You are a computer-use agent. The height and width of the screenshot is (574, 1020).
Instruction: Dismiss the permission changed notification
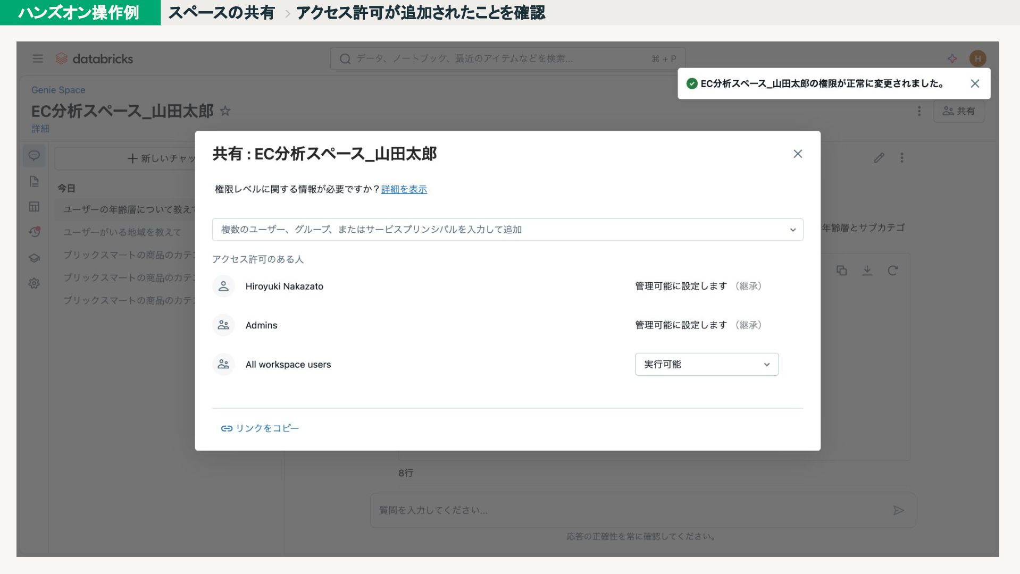click(x=975, y=83)
